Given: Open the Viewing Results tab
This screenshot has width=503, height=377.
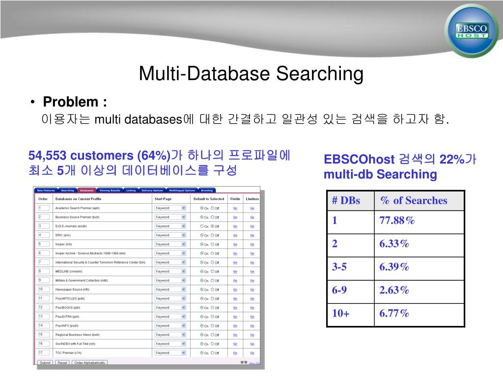Looking at the screenshot, I should tap(110, 190).
